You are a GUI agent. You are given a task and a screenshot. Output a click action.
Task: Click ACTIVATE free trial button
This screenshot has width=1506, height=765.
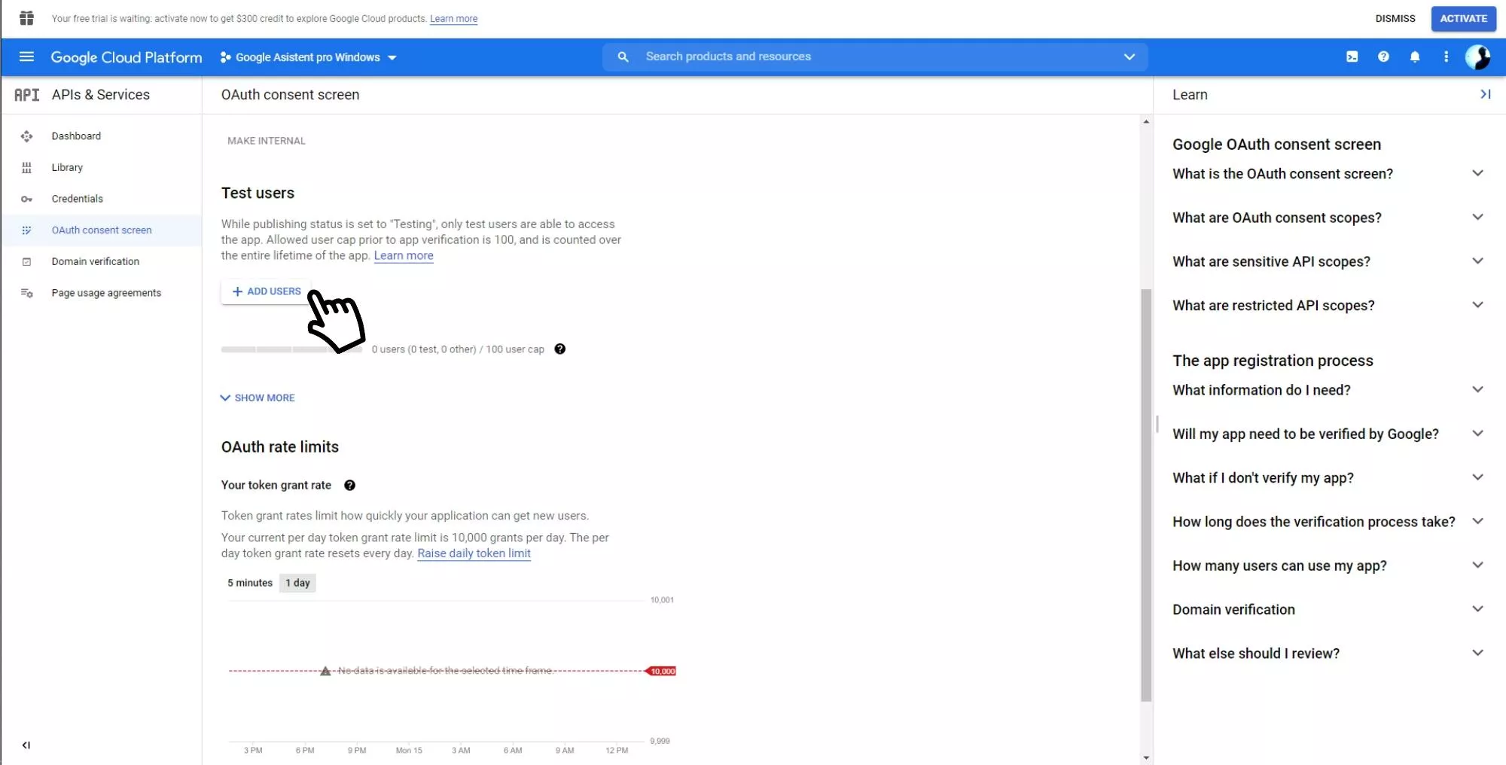[1463, 18]
